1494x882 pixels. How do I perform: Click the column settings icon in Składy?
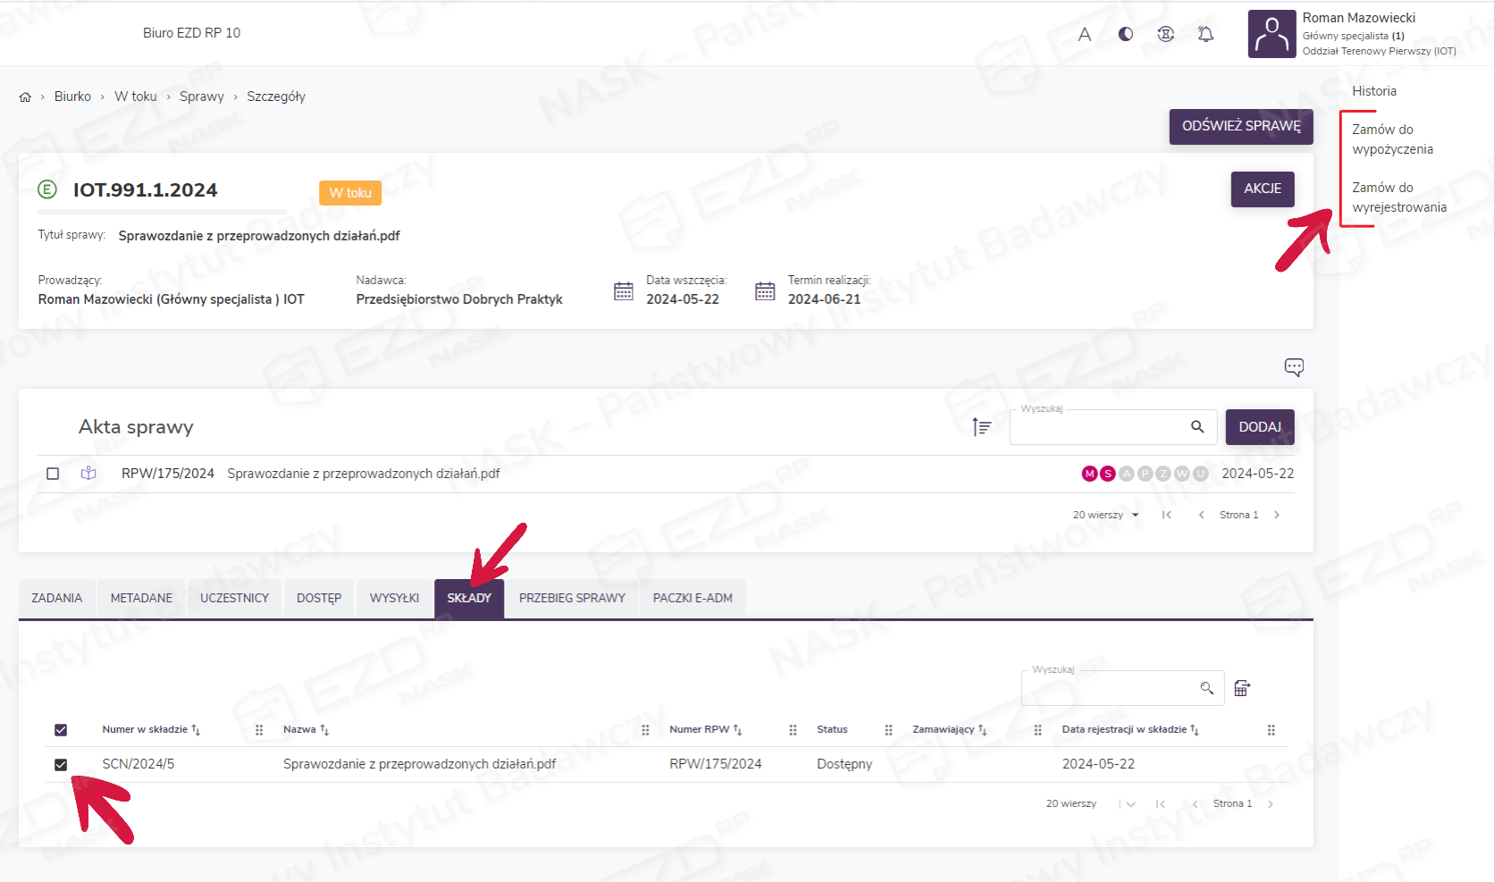(1242, 688)
